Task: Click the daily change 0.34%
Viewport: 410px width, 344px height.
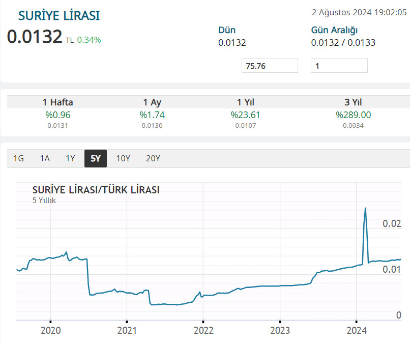Action: point(89,40)
